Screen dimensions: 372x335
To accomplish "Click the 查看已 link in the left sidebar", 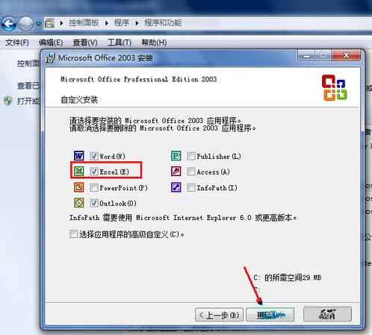I will [28, 86].
